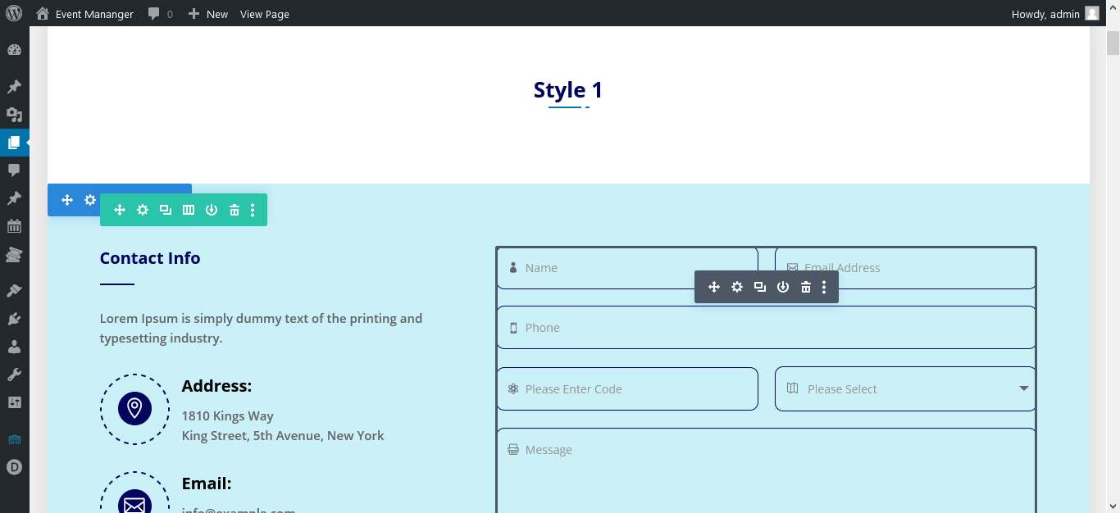Focus the Phone input field

tap(766, 328)
